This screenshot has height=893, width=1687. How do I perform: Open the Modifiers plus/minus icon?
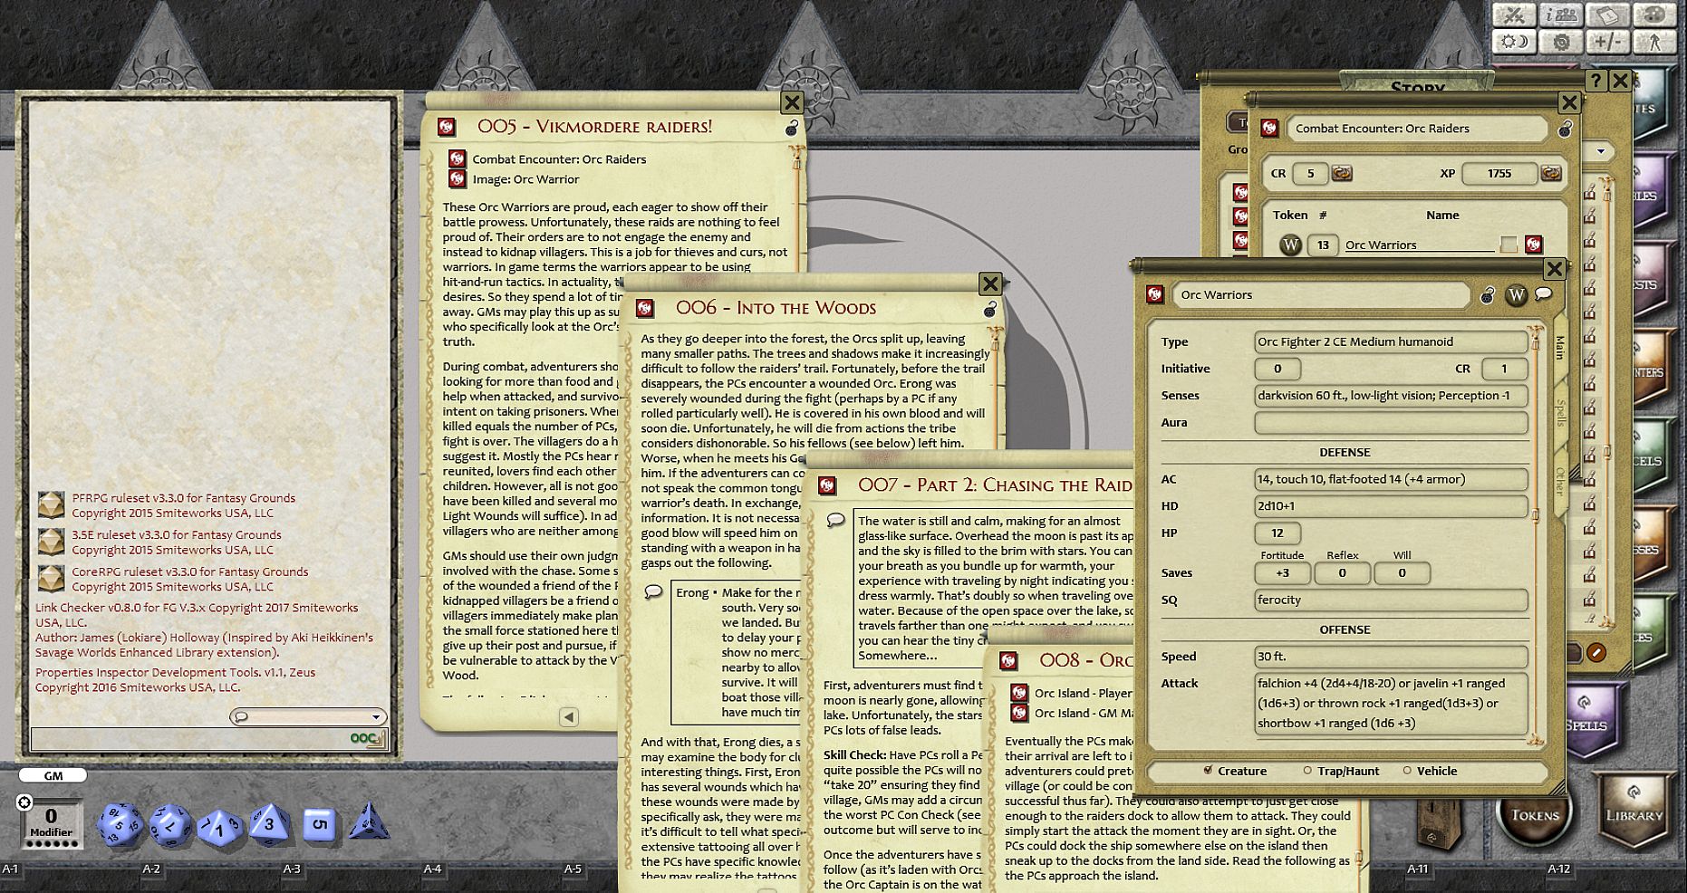[1608, 42]
